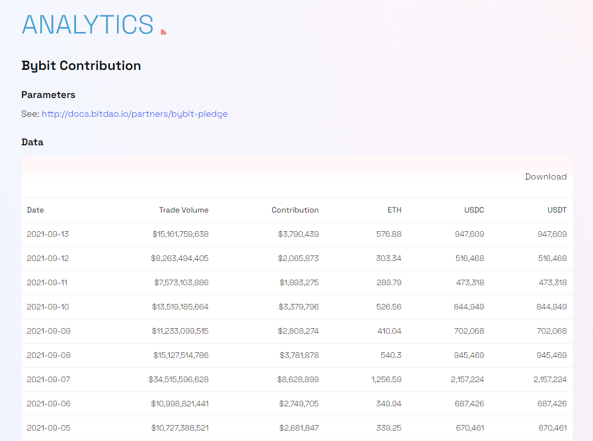The width and height of the screenshot is (593, 441).
Task: Click the Data subheading
Action: tap(33, 142)
